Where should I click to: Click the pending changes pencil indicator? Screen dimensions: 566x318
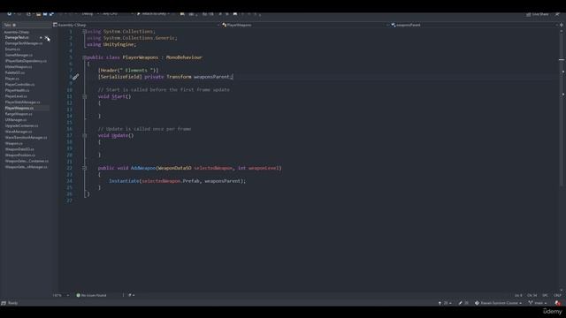[463, 303]
